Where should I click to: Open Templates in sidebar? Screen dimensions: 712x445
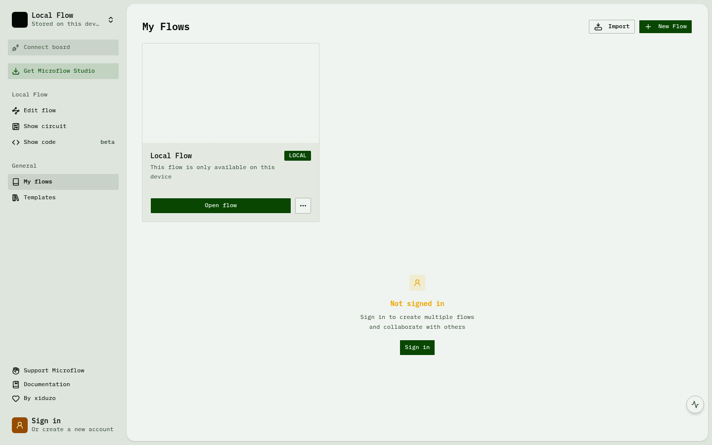[x=63, y=198]
